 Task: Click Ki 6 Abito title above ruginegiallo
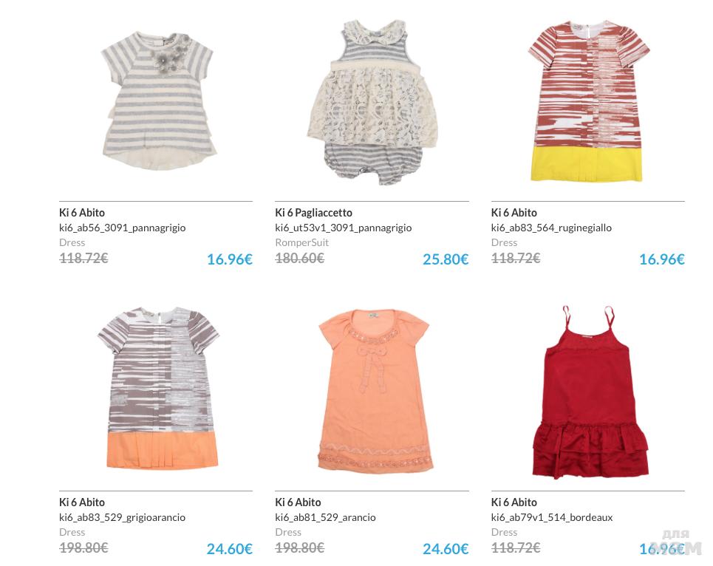click(514, 213)
